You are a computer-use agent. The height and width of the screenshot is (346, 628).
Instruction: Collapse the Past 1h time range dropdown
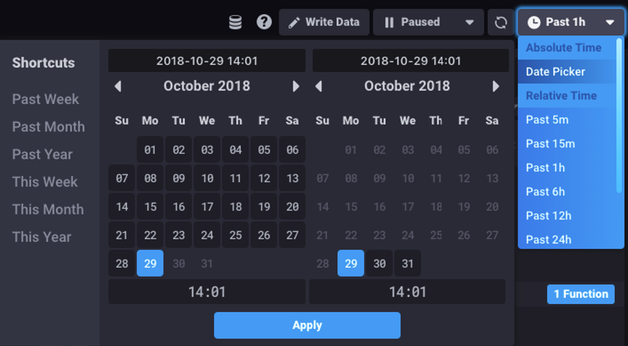coord(571,22)
